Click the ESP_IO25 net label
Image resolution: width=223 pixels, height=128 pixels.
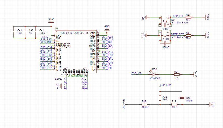pyautogui.click(x=46, y=58)
